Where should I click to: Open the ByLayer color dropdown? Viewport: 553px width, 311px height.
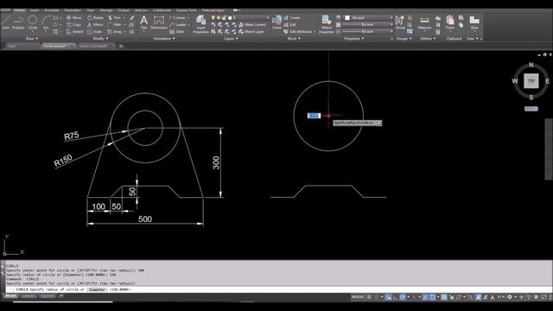[369, 17]
